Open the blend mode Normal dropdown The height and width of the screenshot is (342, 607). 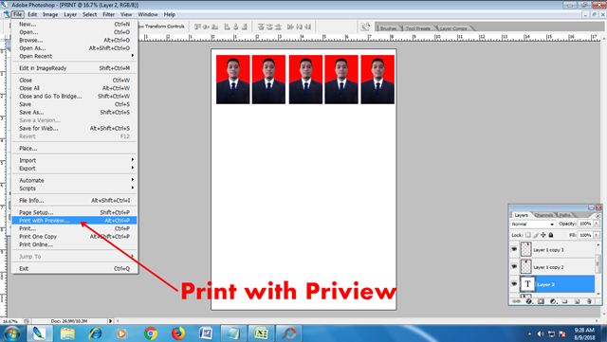coord(533,224)
